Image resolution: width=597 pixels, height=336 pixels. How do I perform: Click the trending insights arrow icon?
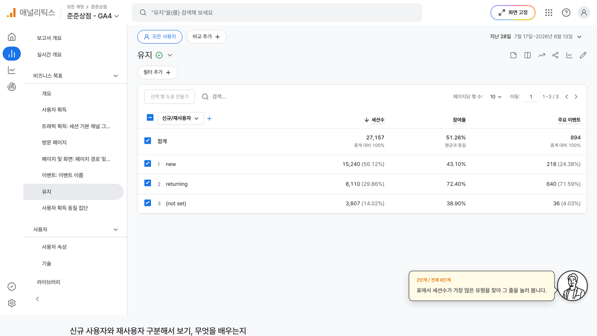(x=541, y=55)
